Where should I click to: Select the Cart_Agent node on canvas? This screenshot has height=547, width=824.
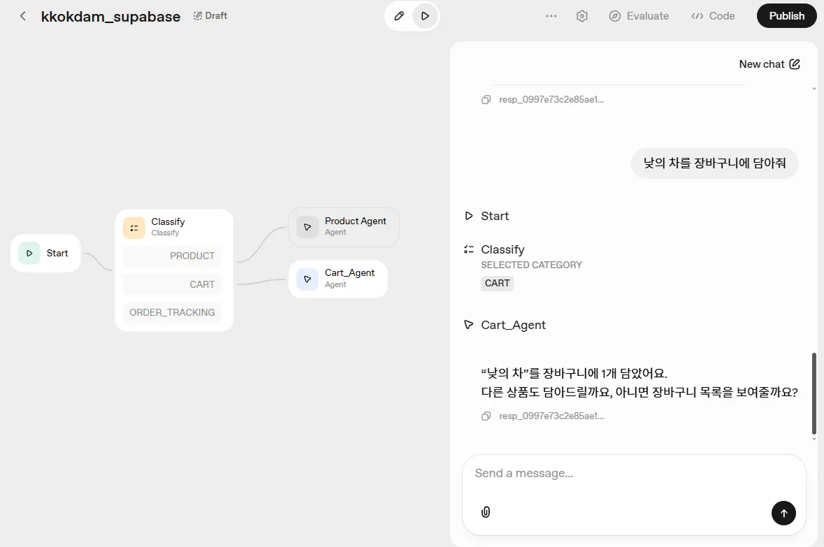[338, 279]
